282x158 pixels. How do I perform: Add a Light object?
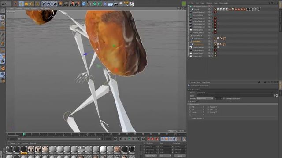[121, 4]
